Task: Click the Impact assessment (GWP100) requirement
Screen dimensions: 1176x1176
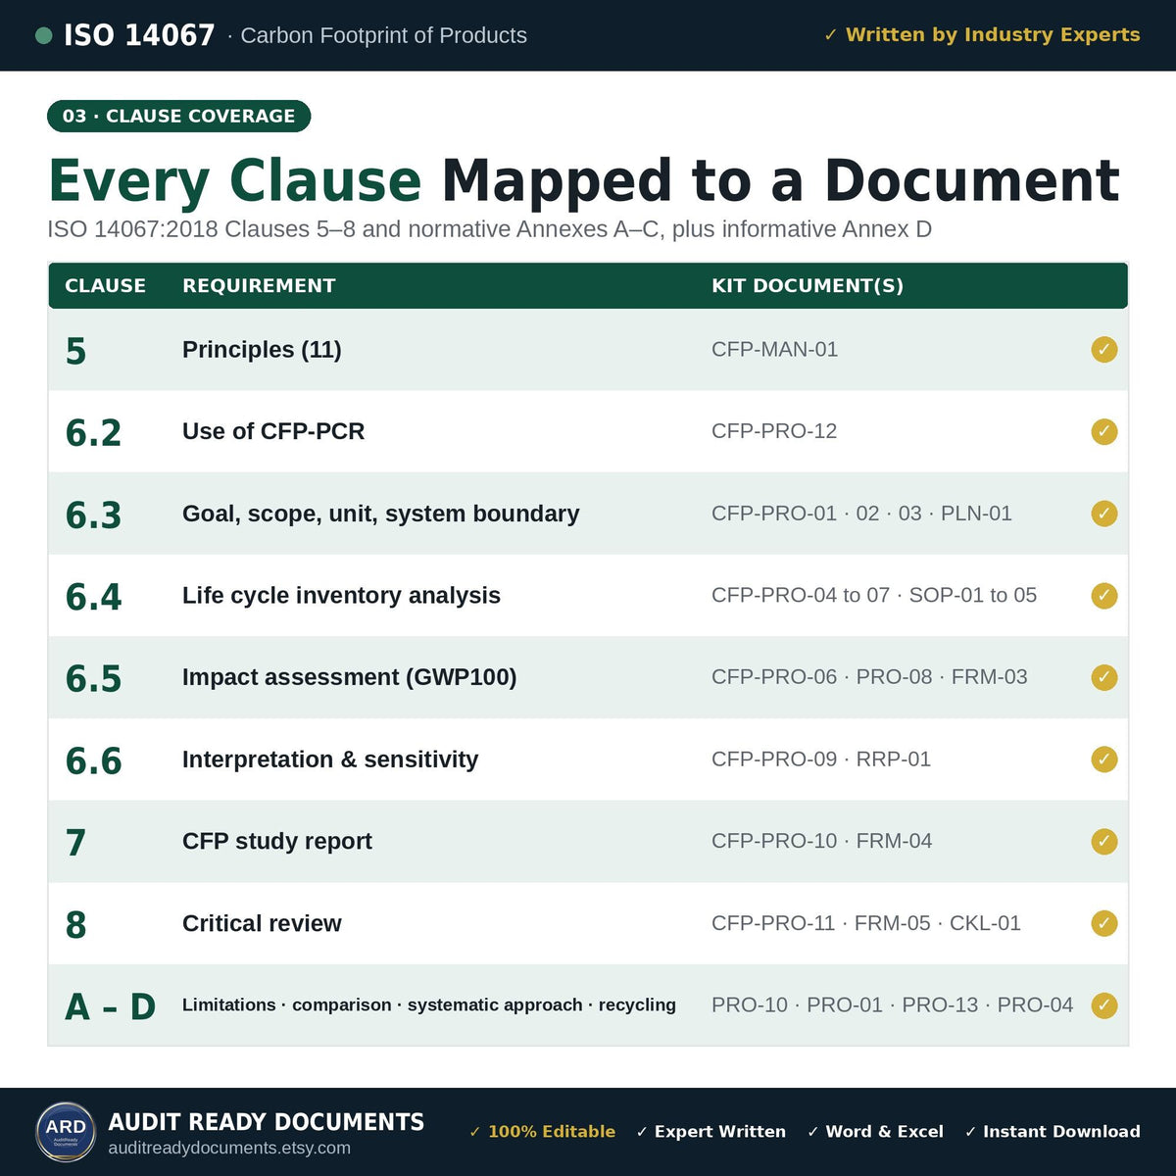Action: (349, 677)
